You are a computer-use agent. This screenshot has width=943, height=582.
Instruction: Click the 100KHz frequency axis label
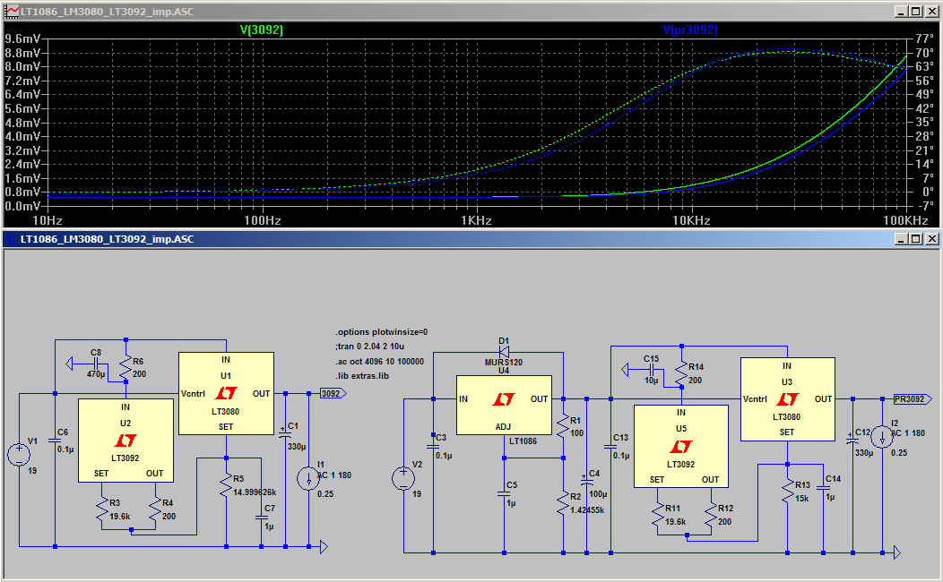[905, 220]
